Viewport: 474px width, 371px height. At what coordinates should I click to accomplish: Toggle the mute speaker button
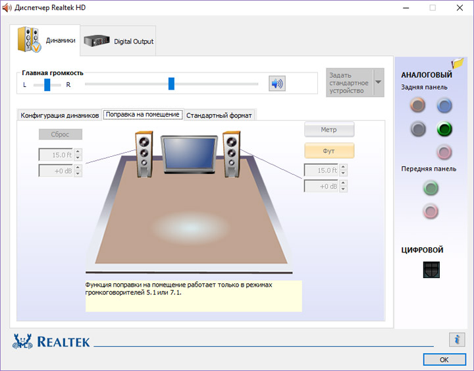(x=277, y=84)
